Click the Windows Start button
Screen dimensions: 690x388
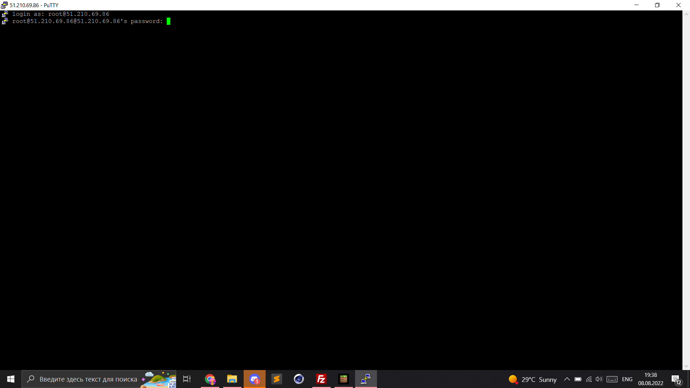pos(11,379)
